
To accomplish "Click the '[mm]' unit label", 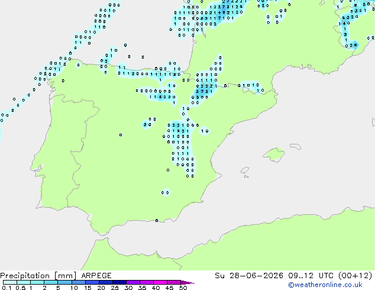I will tap(65, 276).
